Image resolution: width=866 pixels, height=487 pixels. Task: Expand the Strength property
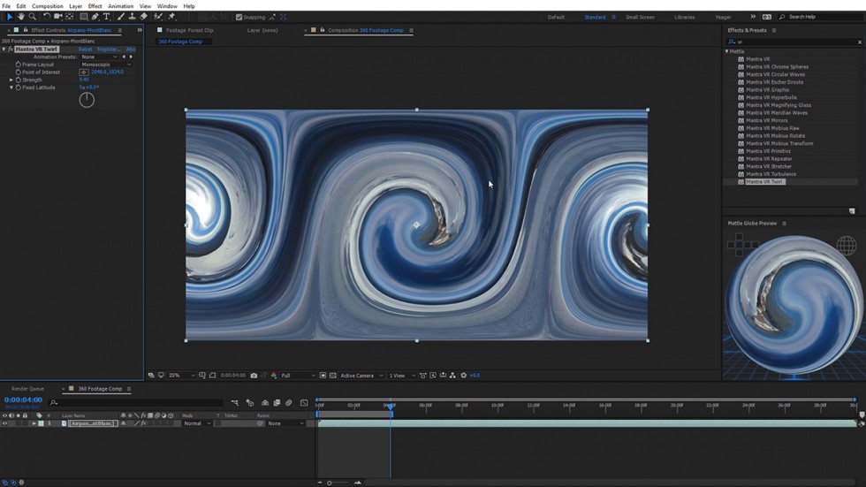11,80
